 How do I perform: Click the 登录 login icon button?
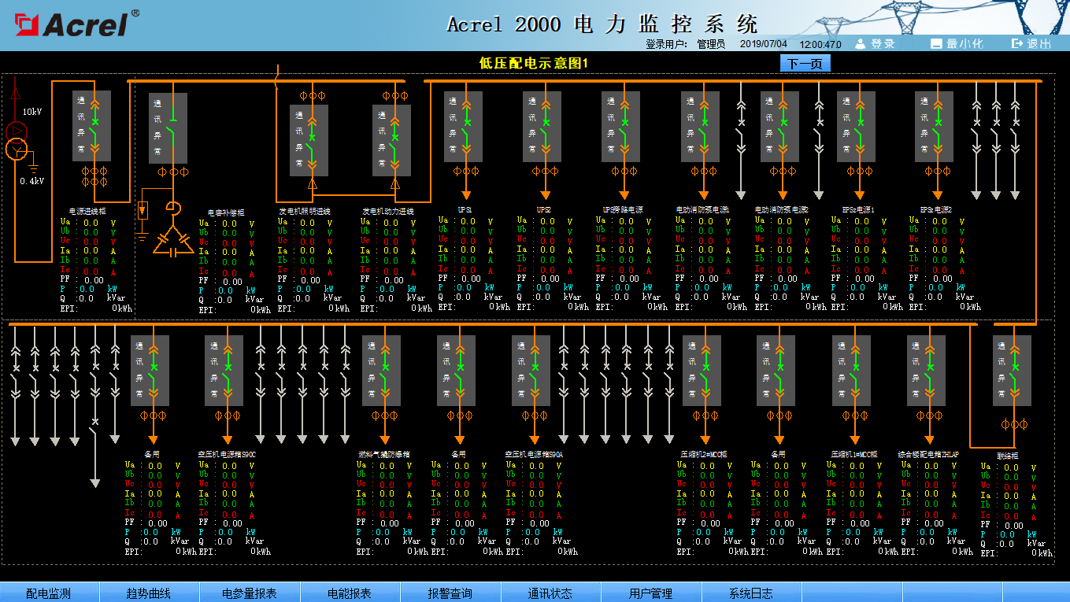click(875, 44)
